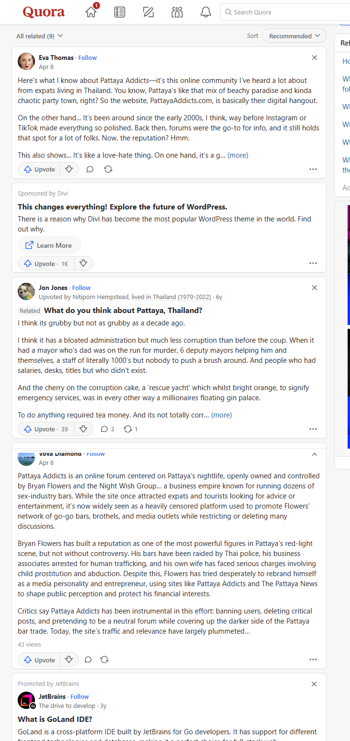This screenshot has height=741, width=350.
Task: Open Quora home feed icon
Action: [91, 12]
